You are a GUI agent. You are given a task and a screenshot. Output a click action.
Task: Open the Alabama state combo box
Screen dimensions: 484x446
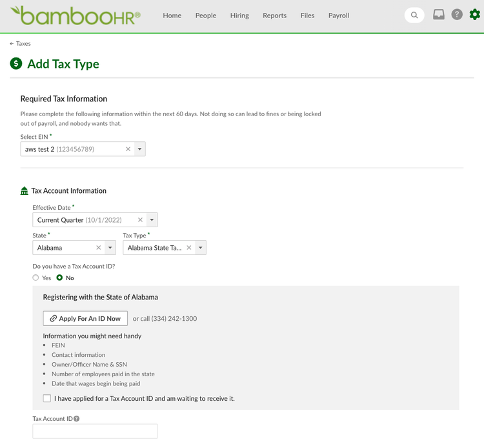[74, 248]
